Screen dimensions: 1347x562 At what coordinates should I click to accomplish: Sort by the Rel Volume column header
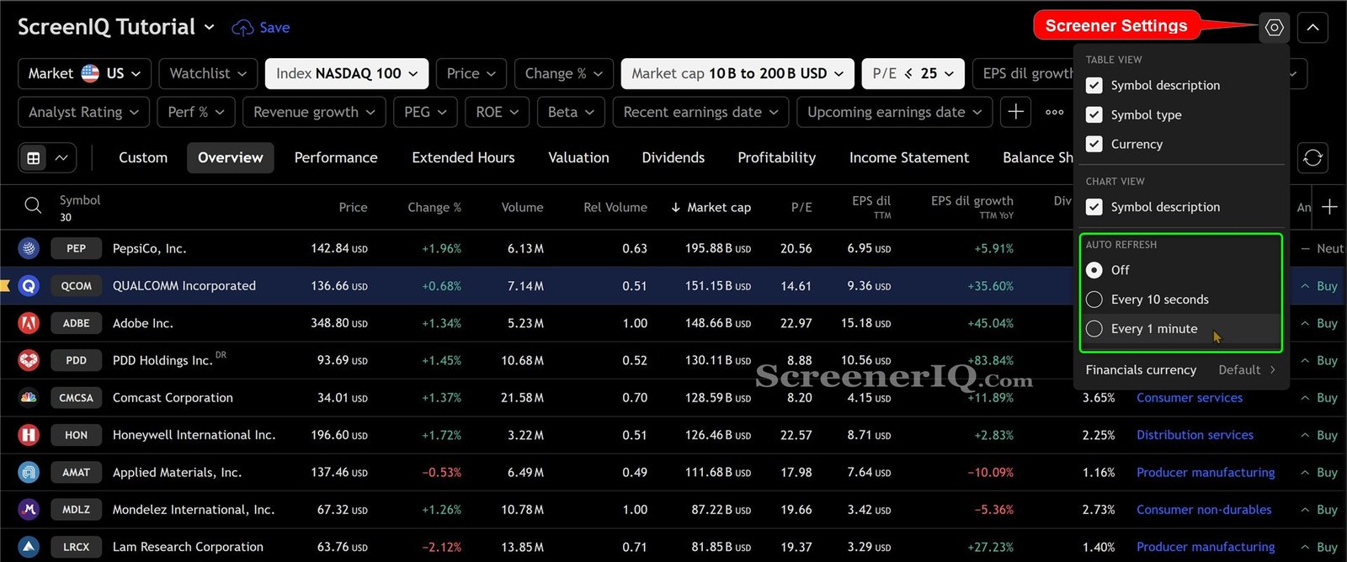pos(615,207)
